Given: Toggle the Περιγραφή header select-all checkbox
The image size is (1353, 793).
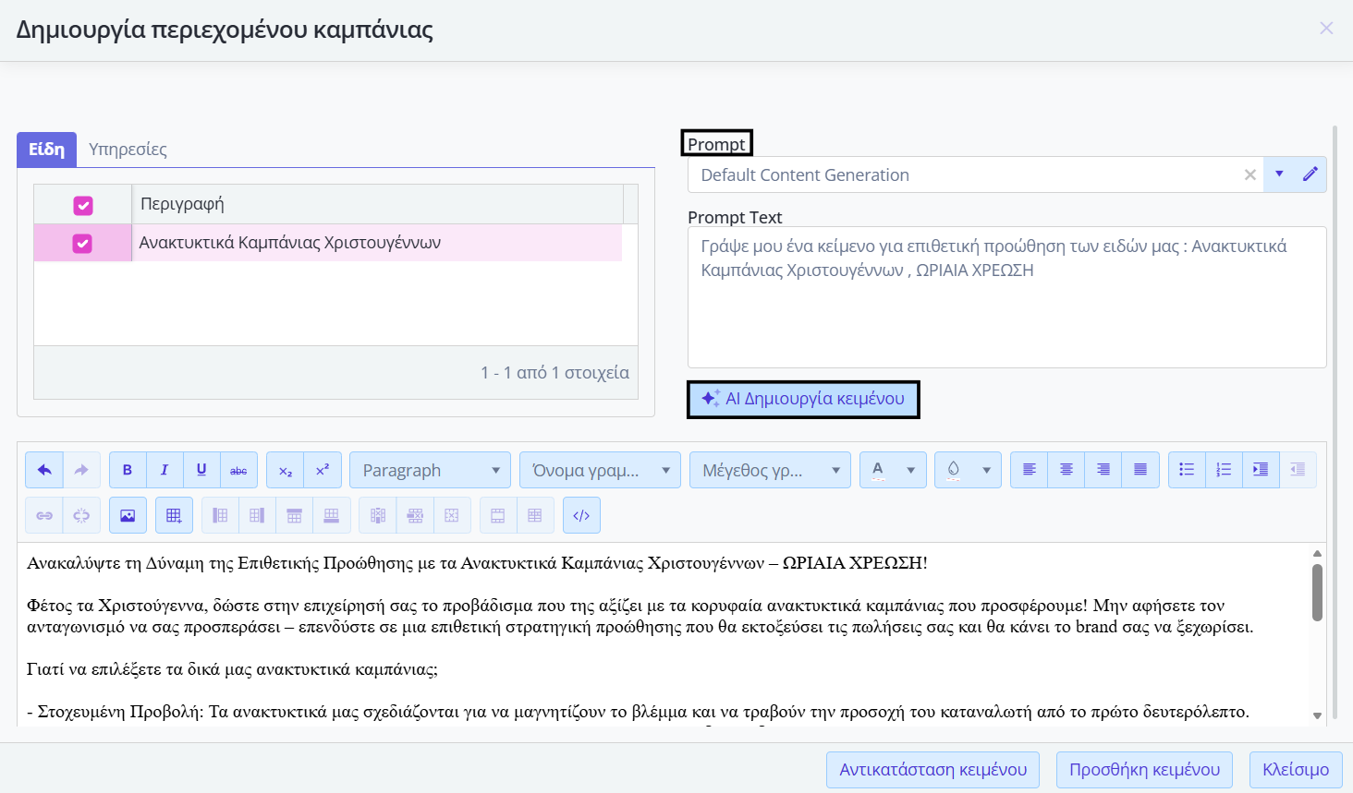Looking at the screenshot, I should coord(83,205).
